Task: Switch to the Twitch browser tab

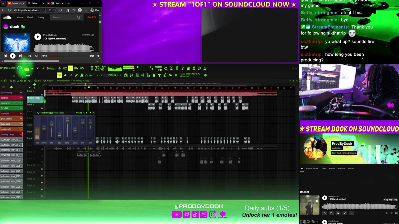Action: tap(34, 3)
